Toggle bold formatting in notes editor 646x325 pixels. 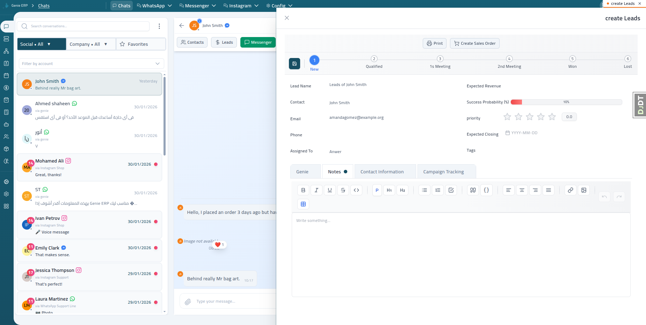[303, 190]
